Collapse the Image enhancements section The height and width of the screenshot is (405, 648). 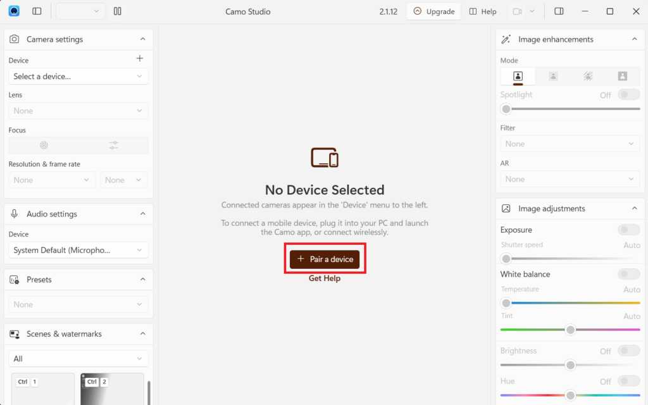[634, 39]
